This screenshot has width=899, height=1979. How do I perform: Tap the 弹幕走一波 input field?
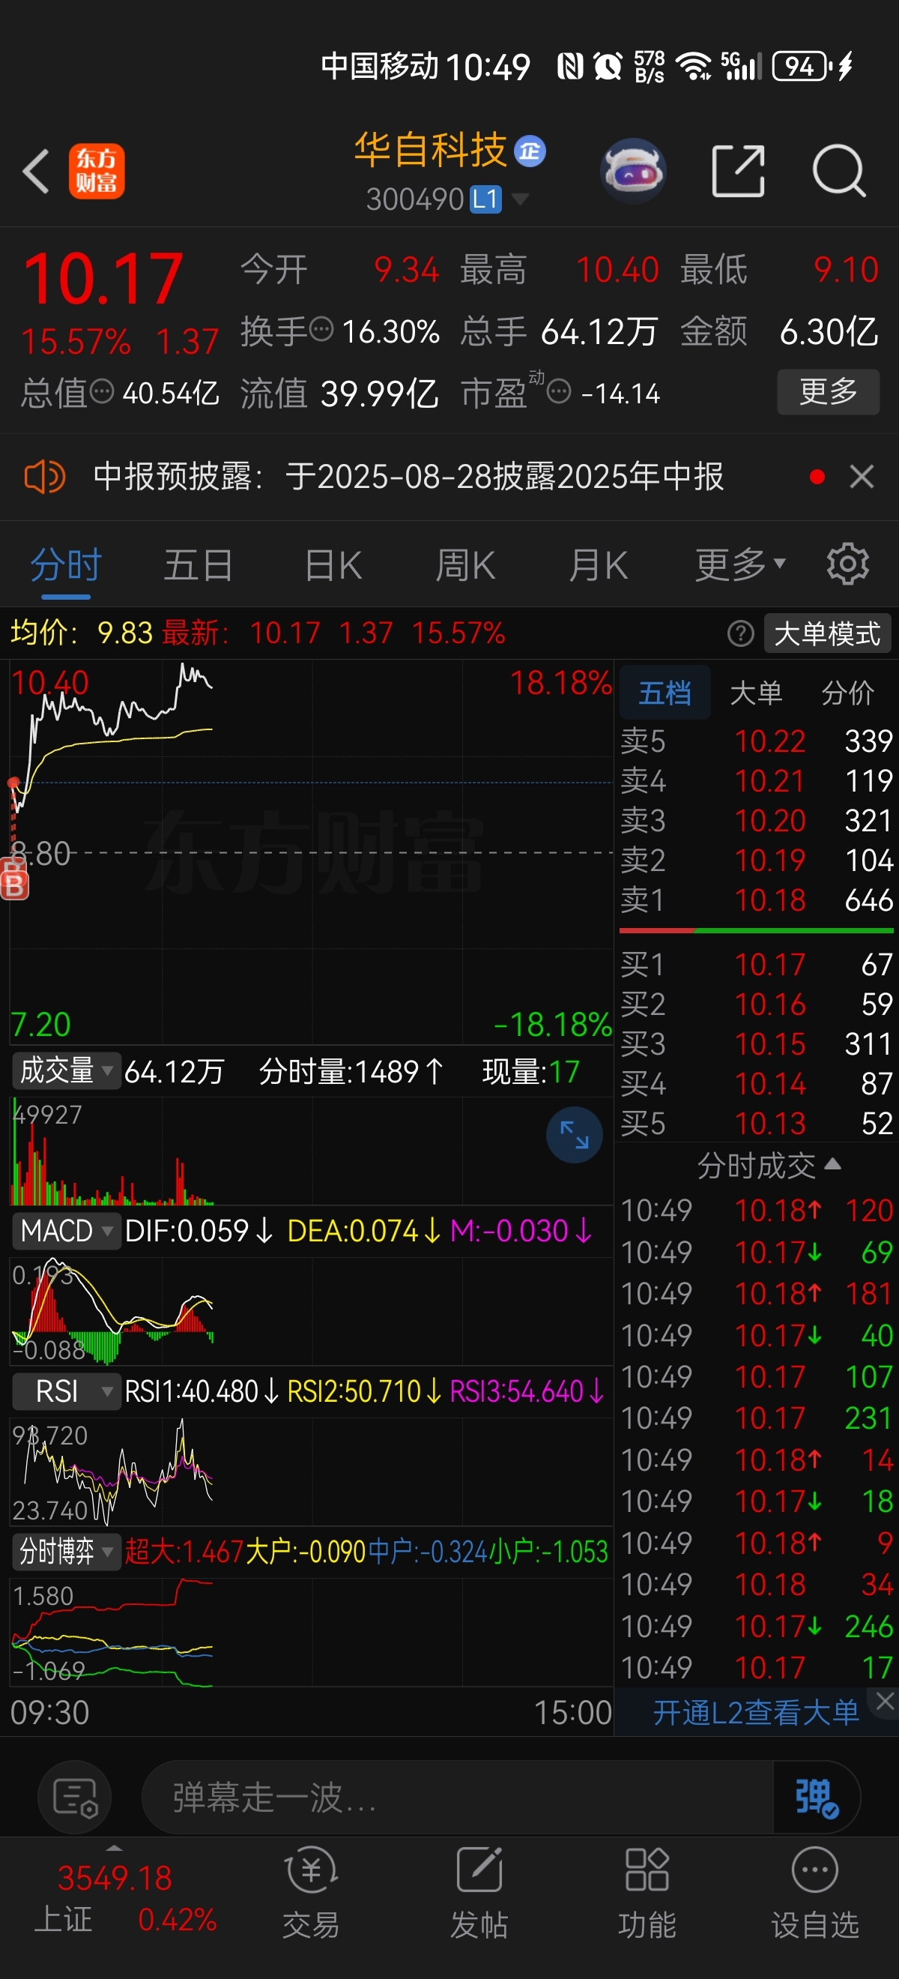(x=457, y=1798)
